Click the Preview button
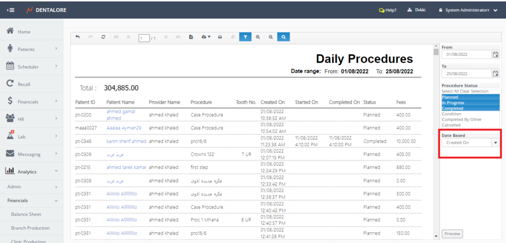The width and height of the screenshot is (506, 243). 452,234
